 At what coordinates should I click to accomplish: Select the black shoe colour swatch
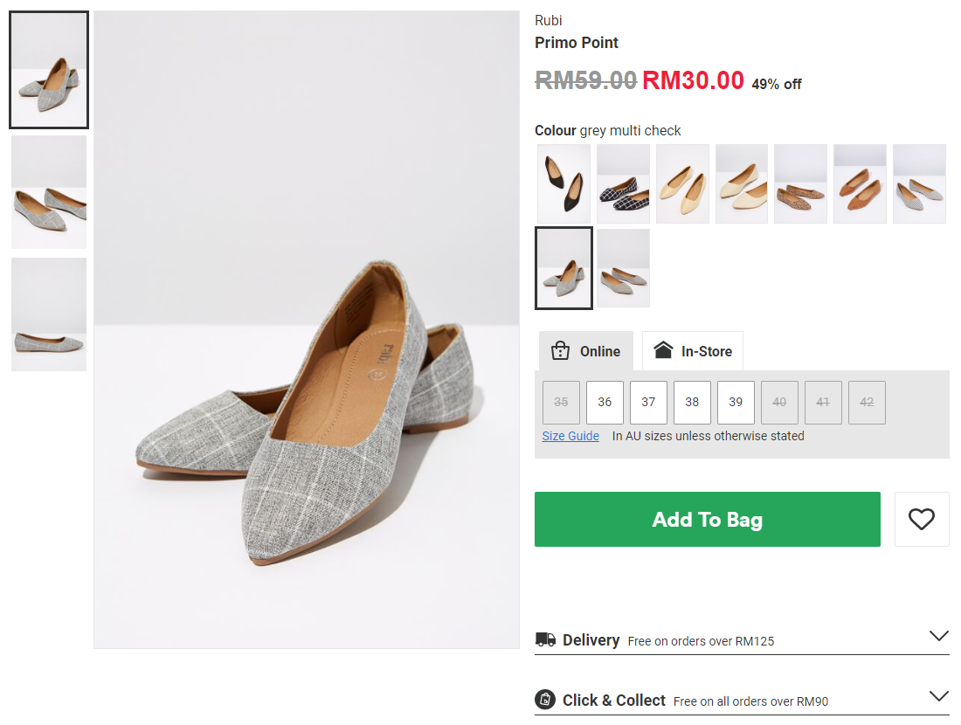(563, 183)
